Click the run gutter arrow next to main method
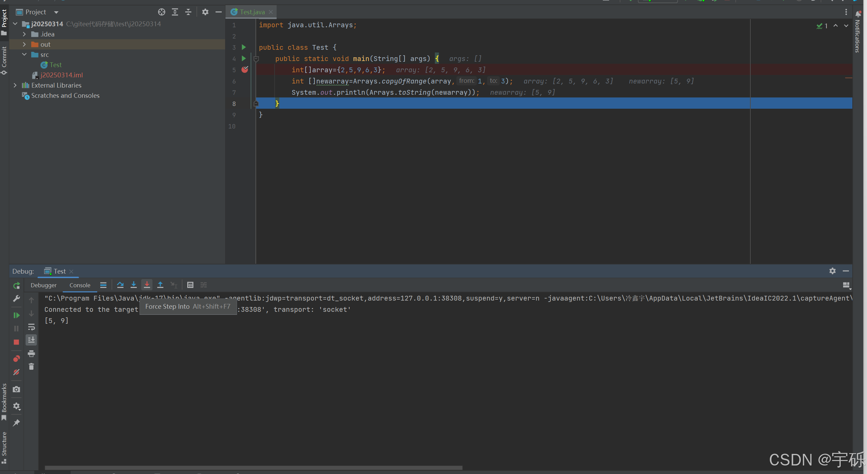The image size is (867, 474). tap(244, 59)
